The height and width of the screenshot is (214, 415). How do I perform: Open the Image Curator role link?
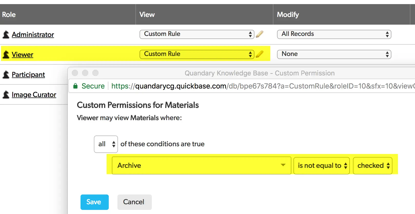pos(34,95)
